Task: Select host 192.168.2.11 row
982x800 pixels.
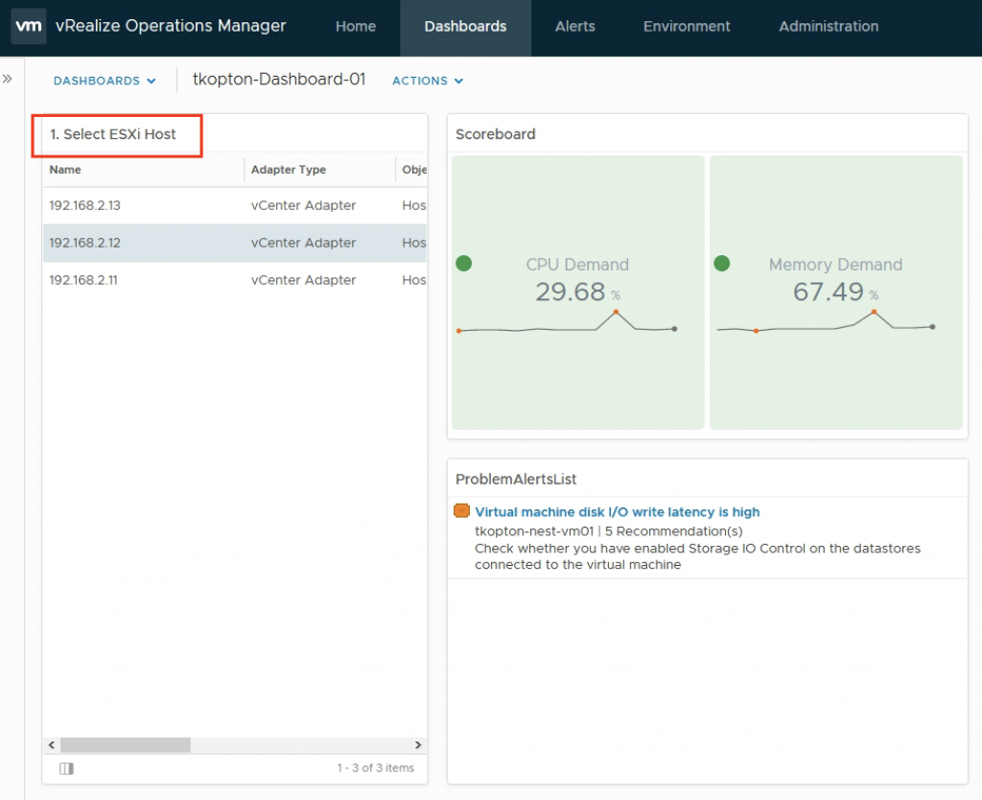Action: click(x=235, y=280)
